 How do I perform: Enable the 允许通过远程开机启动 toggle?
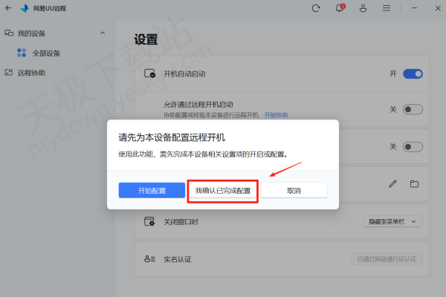tap(413, 109)
